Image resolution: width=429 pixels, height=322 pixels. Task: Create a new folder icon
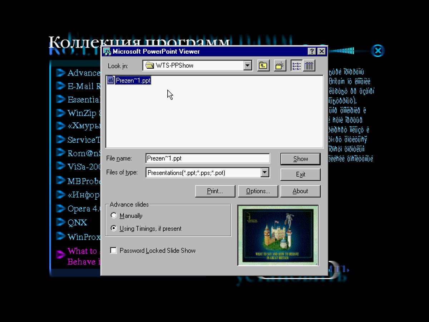(280, 65)
